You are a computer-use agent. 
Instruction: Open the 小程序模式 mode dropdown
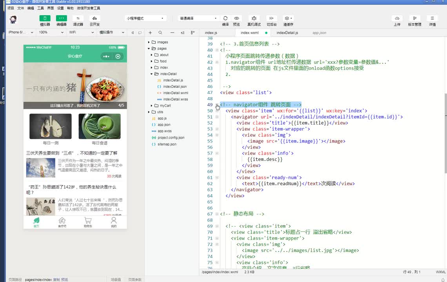pos(145,18)
